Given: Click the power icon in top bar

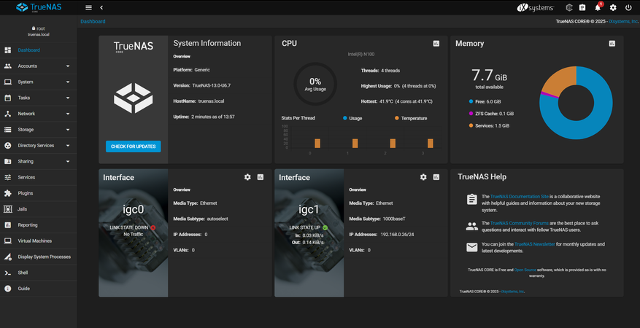Looking at the screenshot, I should point(628,7).
